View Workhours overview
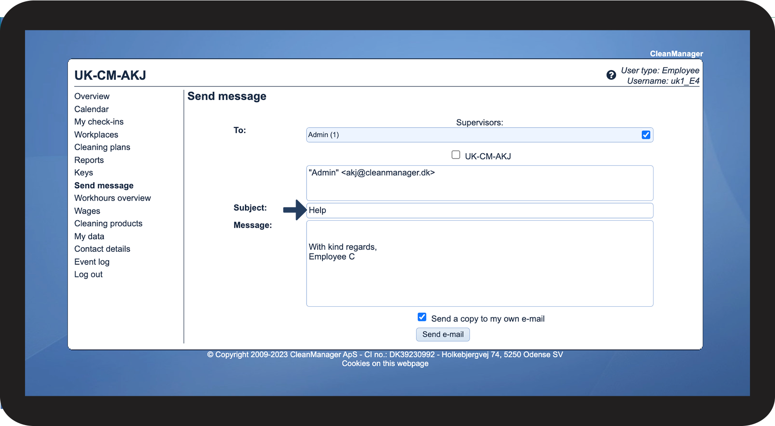775x426 pixels. click(112, 198)
